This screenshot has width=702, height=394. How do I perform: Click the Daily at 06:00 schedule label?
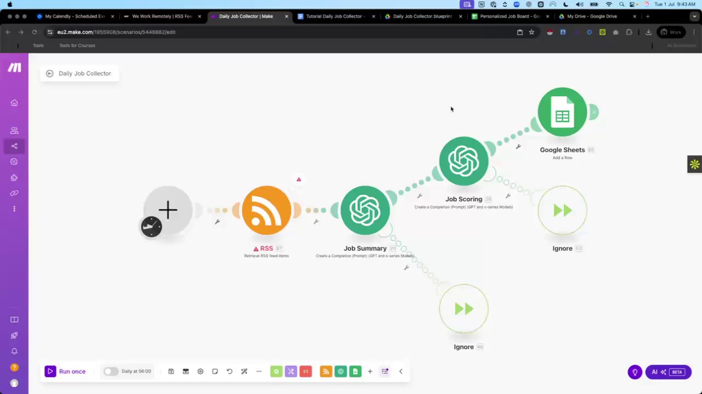coord(136,372)
